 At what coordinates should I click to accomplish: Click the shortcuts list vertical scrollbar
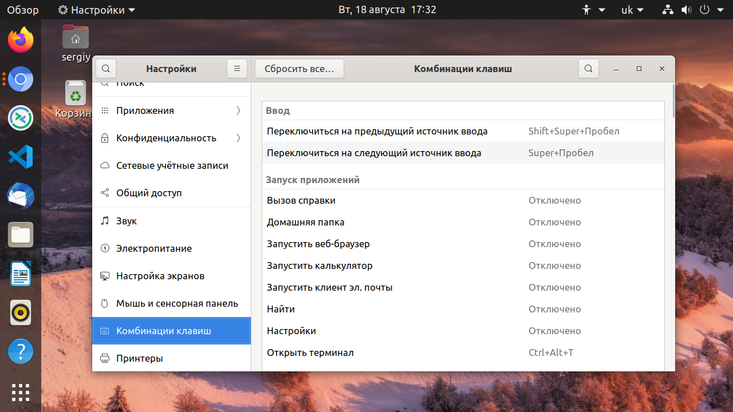pos(673,101)
